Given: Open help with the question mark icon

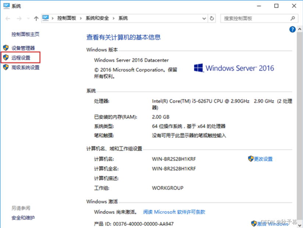Looking at the screenshot, I should 292,29.
